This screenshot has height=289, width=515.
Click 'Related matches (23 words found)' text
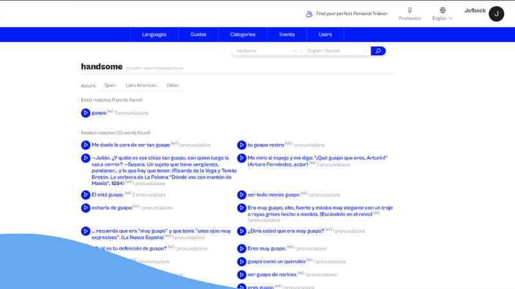[116, 133]
